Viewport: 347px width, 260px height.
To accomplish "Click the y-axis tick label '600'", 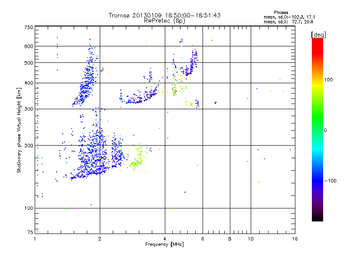I will [x=29, y=46].
